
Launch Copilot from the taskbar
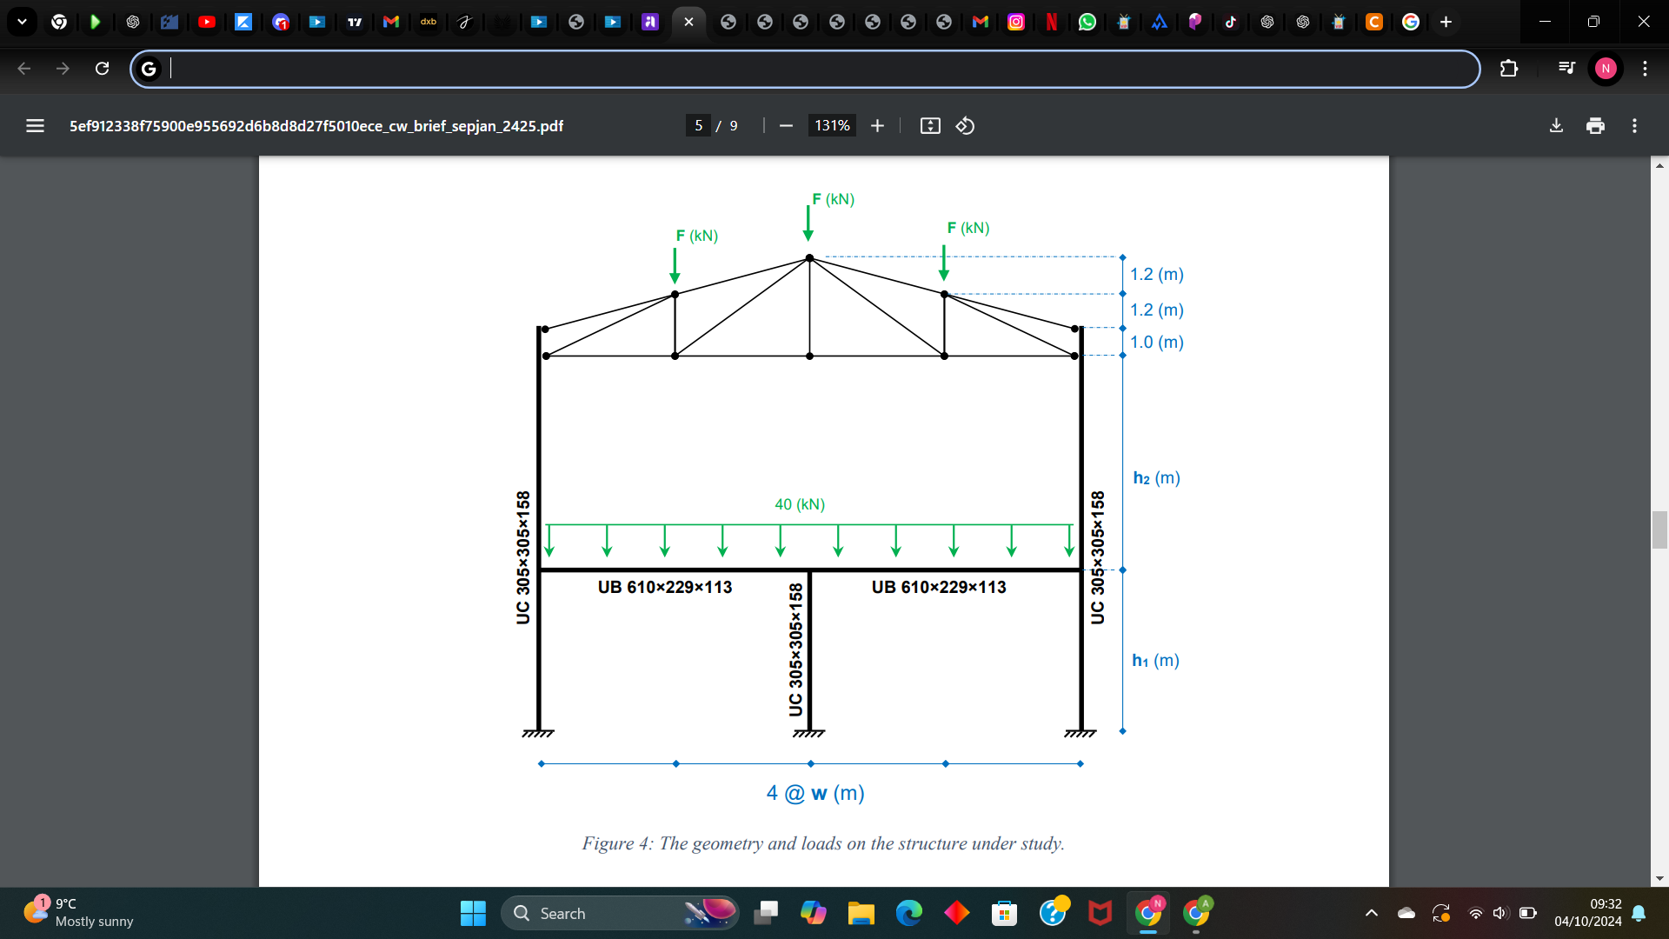815,913
